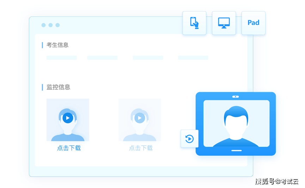Viewport: 305px width, 188px height.
Task: Select the last field under 考生信息
Action: pos(193,58)
